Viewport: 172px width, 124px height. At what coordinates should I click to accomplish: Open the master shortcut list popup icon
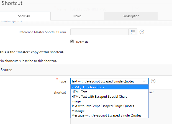coord(133,32)
